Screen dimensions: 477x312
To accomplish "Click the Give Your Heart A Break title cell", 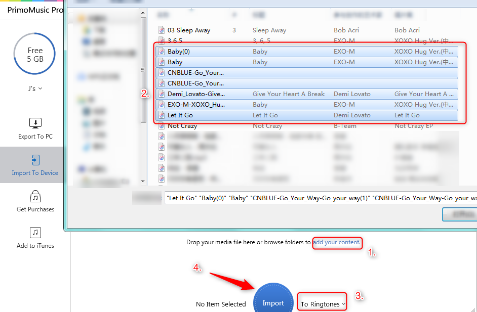I will [289, 94].
